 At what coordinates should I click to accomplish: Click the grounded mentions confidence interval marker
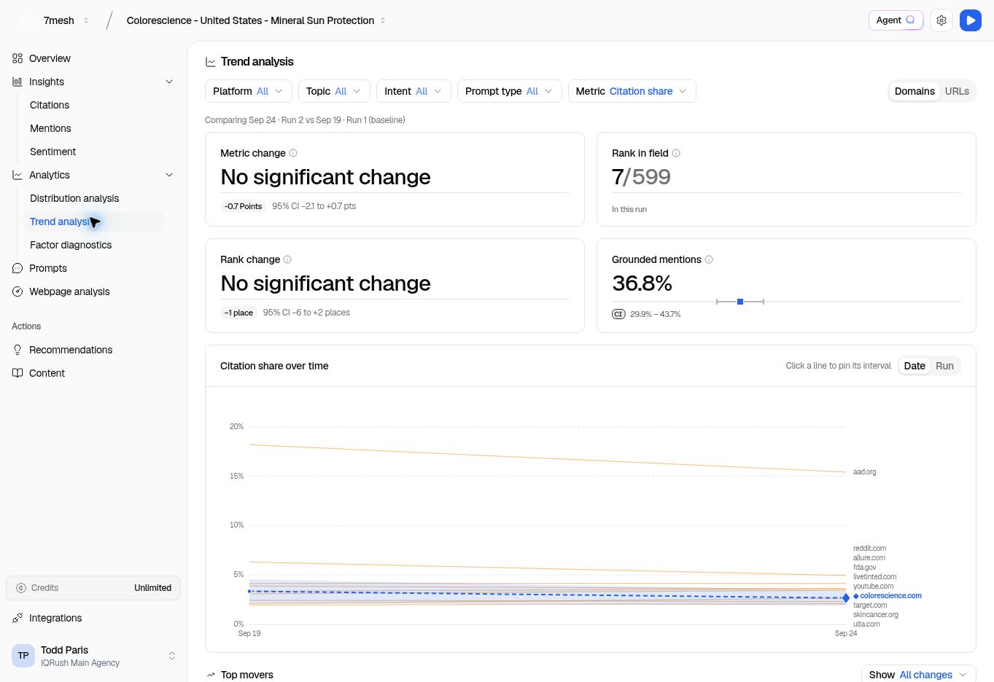[740, 302]
